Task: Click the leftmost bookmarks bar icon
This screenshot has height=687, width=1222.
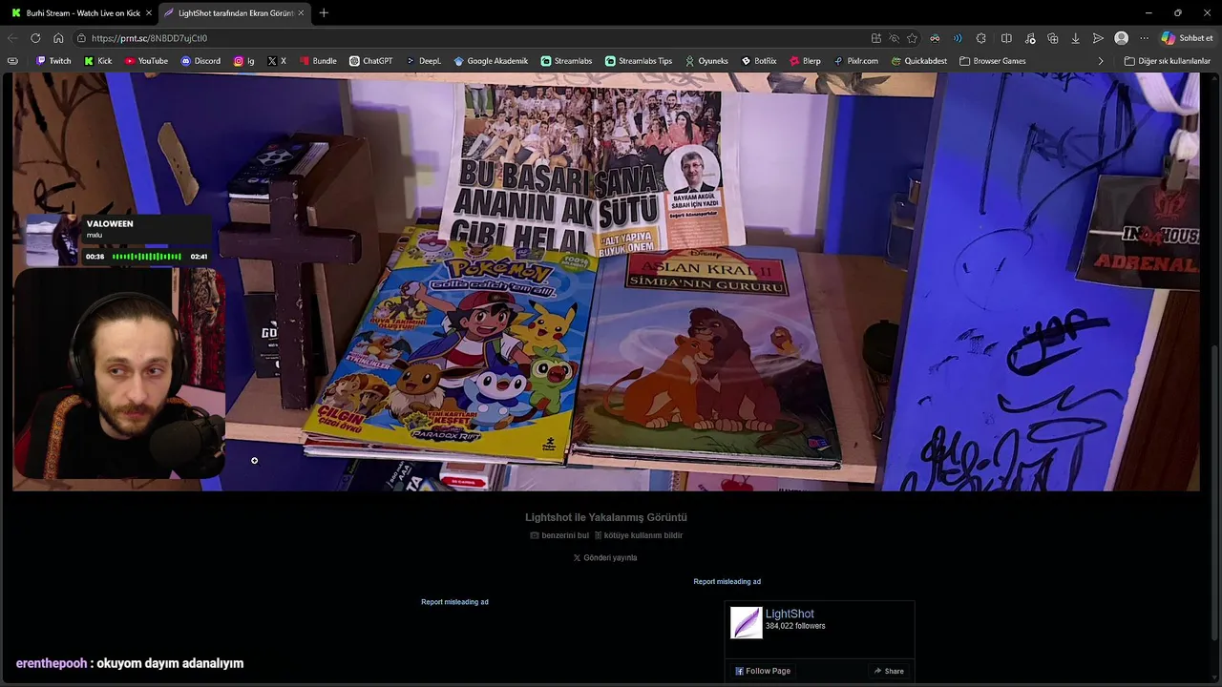Action: click(x=12, y=61)
